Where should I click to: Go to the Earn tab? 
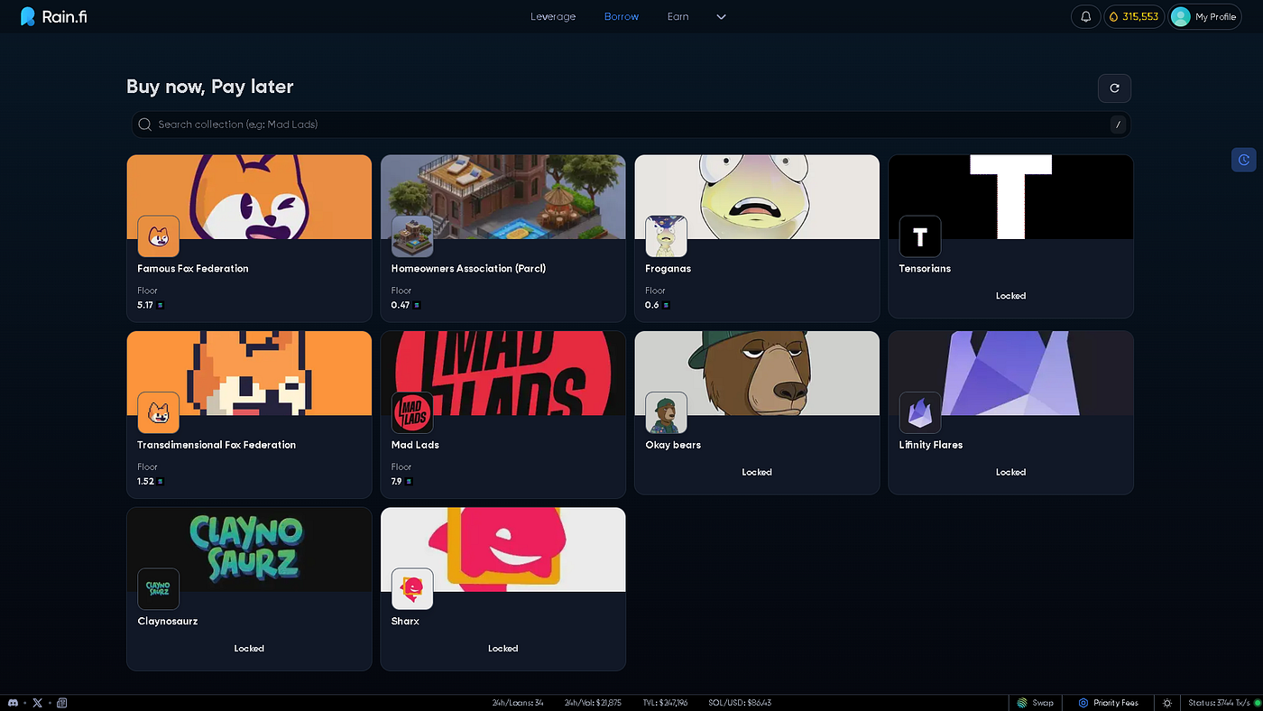click(678, 16)
